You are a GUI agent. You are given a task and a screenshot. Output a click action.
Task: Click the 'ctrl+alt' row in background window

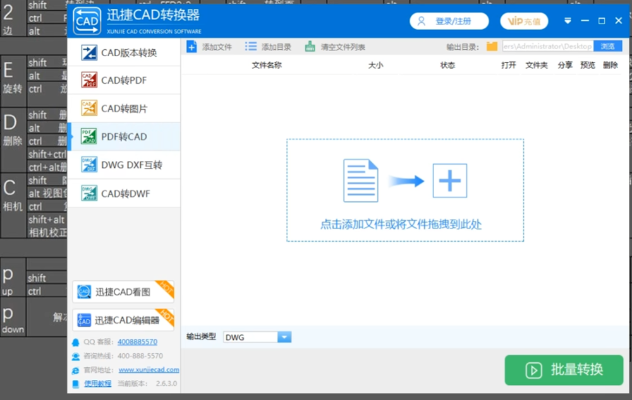point(47,167)
